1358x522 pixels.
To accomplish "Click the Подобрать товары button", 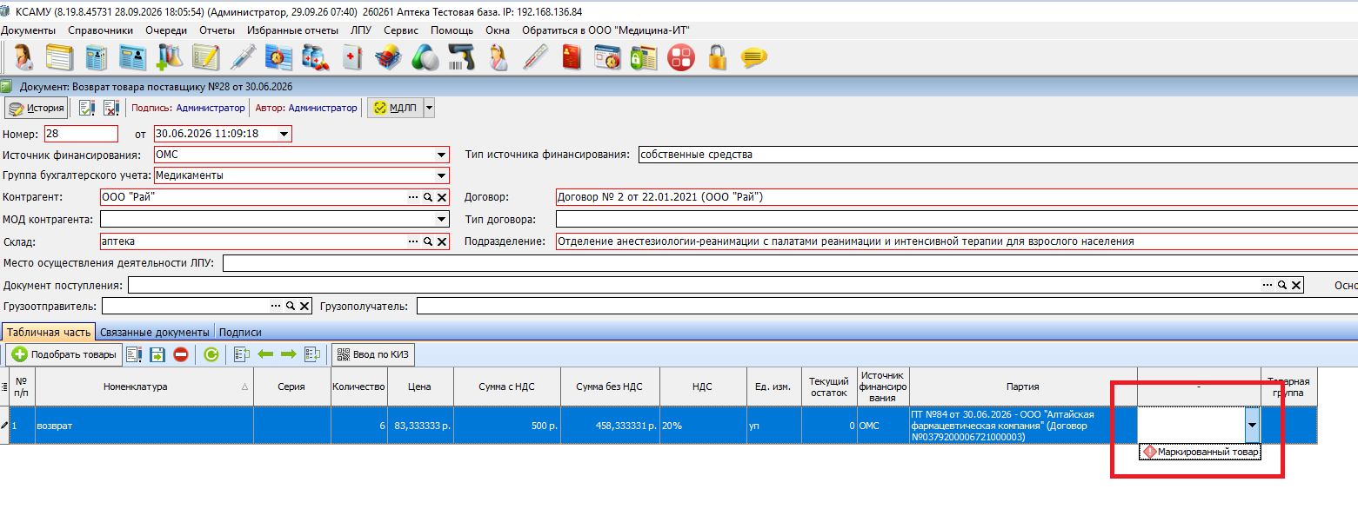I will 64,354.
